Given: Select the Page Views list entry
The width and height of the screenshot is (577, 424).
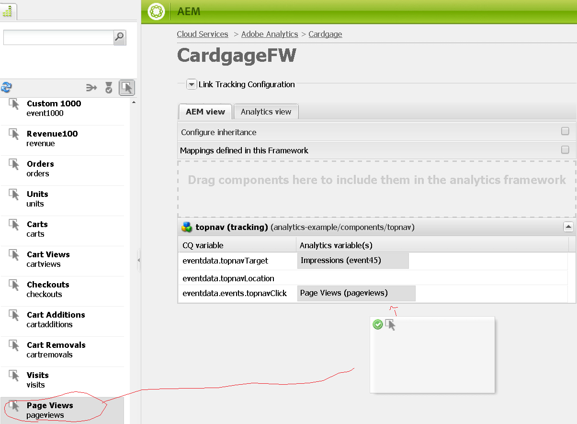Looking at the screenshot, I should tap(62, 411).
